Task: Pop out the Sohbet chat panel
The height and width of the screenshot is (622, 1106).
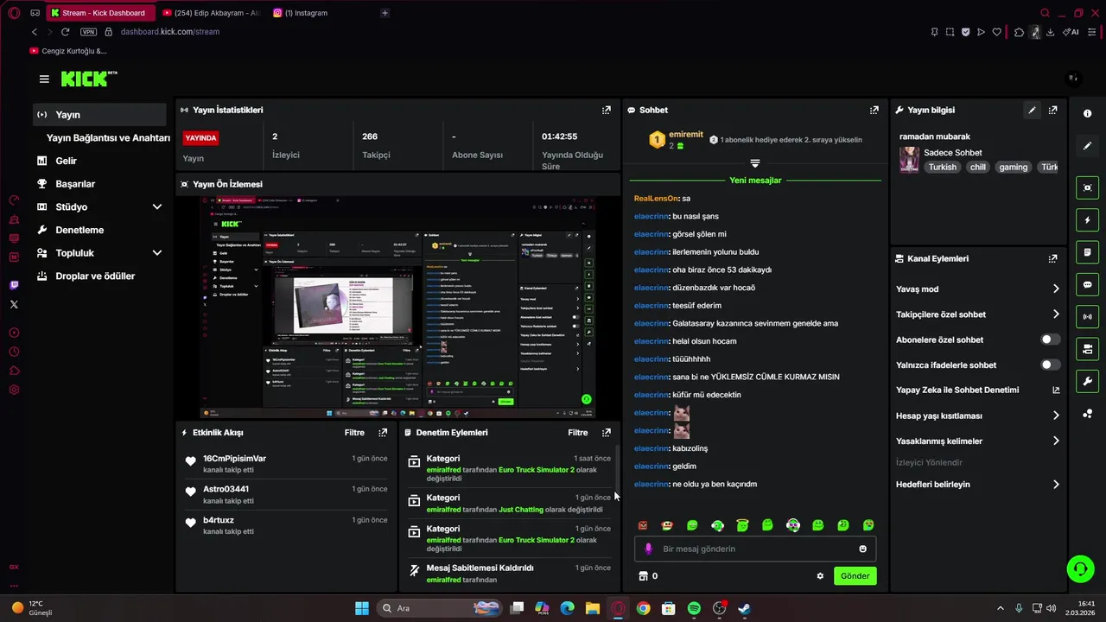Action: coord(874,110)
